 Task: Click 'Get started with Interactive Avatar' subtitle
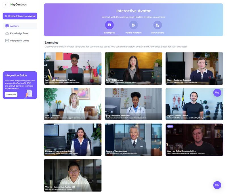coord(59,189)
